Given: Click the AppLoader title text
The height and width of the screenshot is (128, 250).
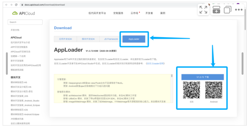Looking at the screenshot, I should click(68, 50).
